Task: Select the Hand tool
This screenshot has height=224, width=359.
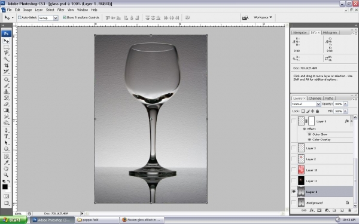Action: [x=6, y=169]
